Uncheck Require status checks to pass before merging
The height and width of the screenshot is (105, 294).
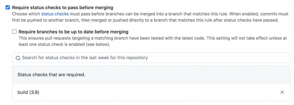[x=8, y=8]
